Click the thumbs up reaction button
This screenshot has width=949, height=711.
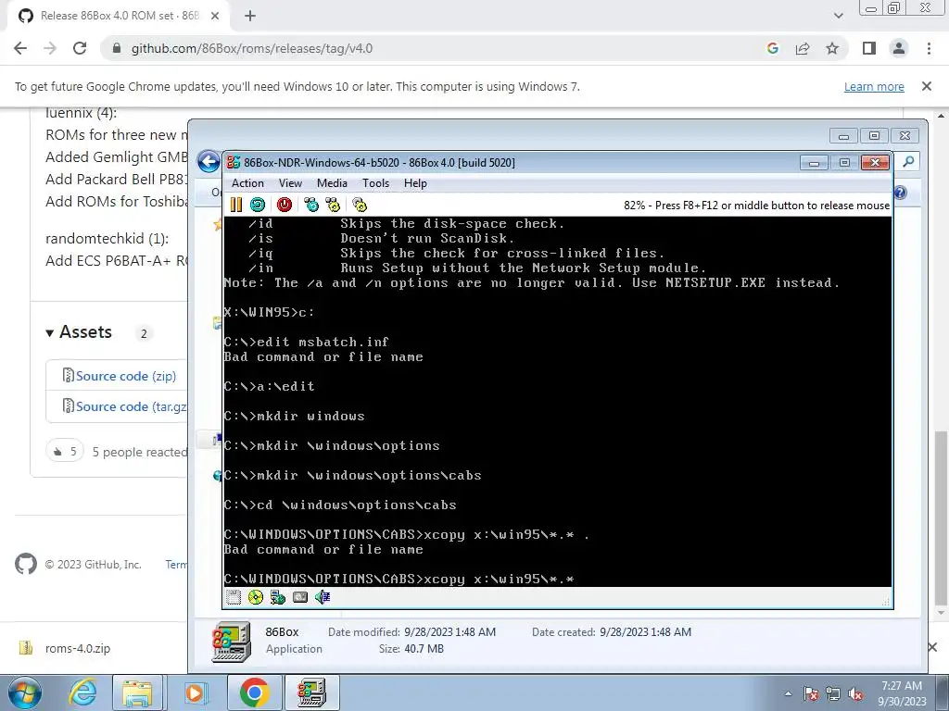[65, 451]
